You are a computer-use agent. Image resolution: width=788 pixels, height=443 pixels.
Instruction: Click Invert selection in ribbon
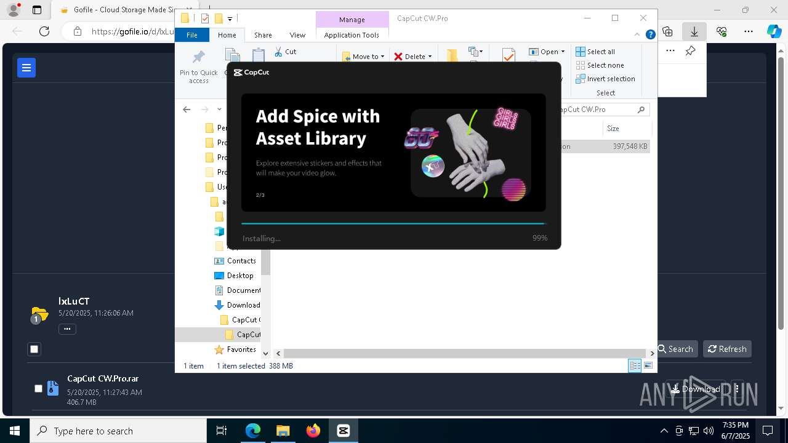pyautogui.click(x=606, y=79)
